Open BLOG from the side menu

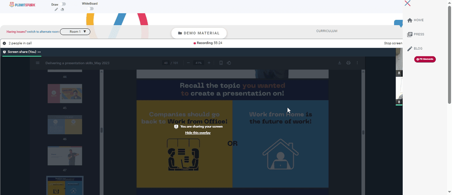pyautogui.click(x=414, y=48)
